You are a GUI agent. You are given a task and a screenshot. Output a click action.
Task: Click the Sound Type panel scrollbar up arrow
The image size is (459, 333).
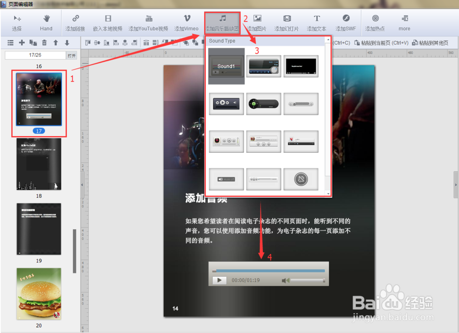click(328, 39)
